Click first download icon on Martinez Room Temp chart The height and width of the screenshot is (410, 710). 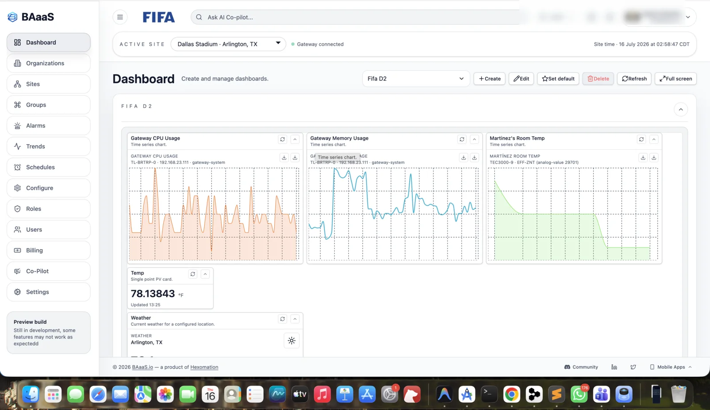tap(643, 158)
